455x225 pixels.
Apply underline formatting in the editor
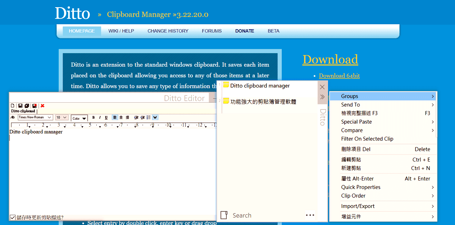(106, 117)
